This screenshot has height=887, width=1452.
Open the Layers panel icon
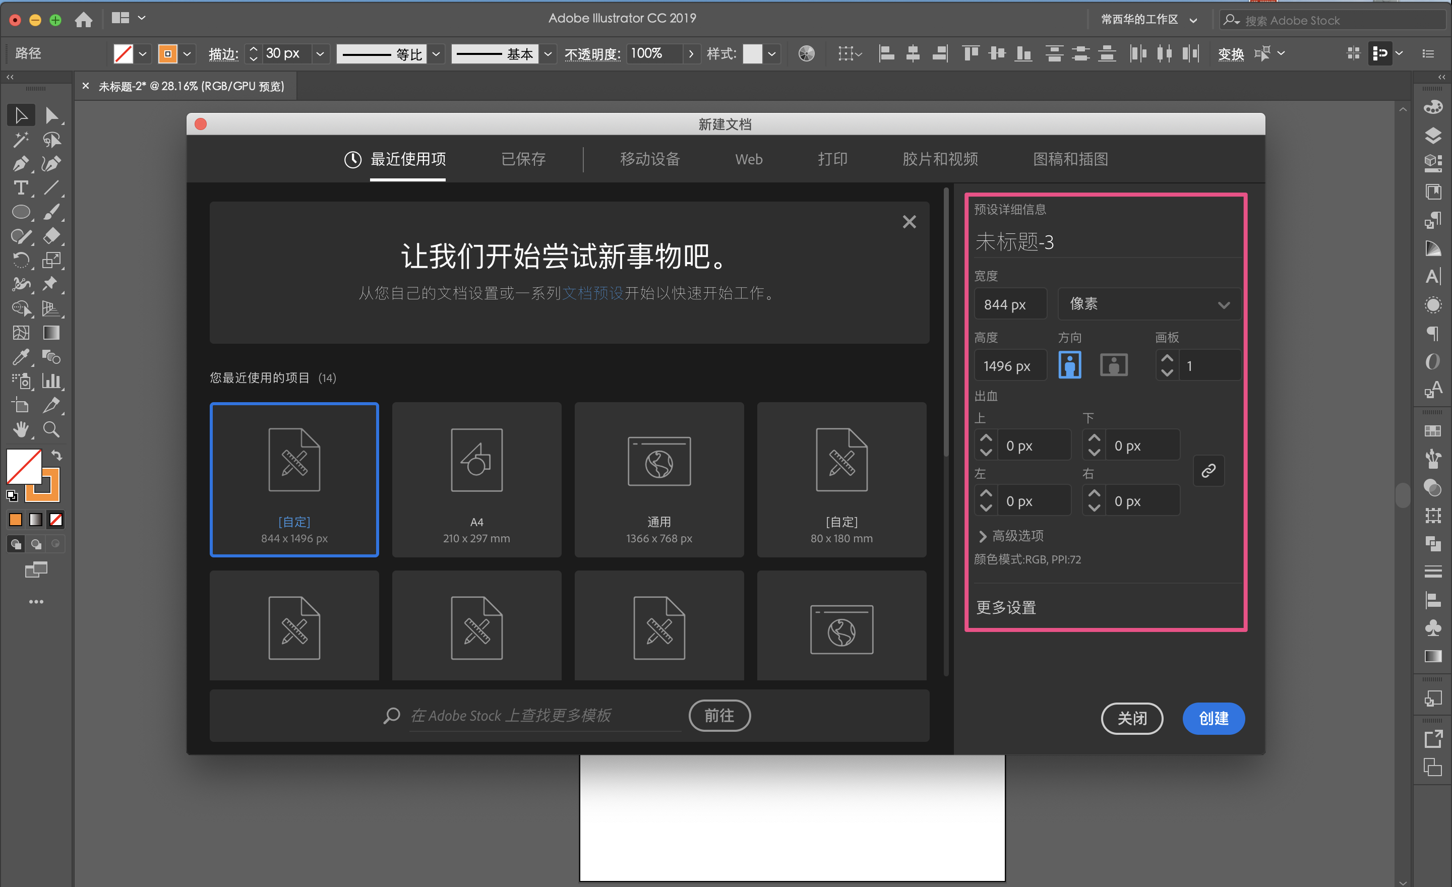pos(1432,136)
